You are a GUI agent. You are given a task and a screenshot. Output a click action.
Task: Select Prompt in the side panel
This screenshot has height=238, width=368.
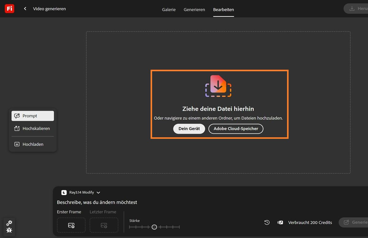coord(33,116)
